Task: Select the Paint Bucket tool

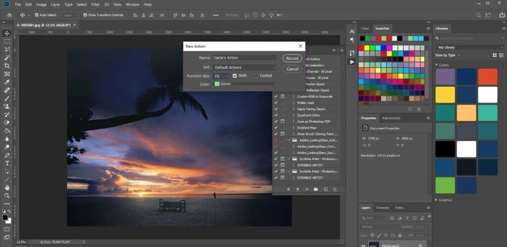Action: (x=7, y=131)
